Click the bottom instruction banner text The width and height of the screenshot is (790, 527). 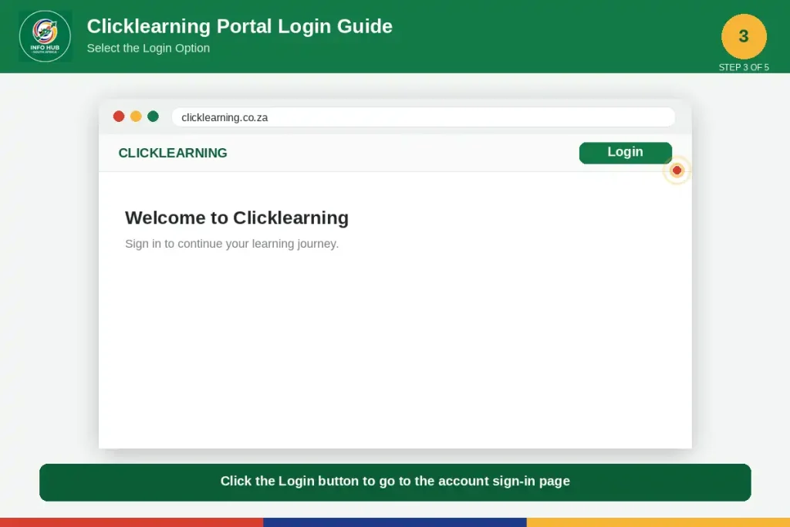pyautogui.click(x=395, y=481)
